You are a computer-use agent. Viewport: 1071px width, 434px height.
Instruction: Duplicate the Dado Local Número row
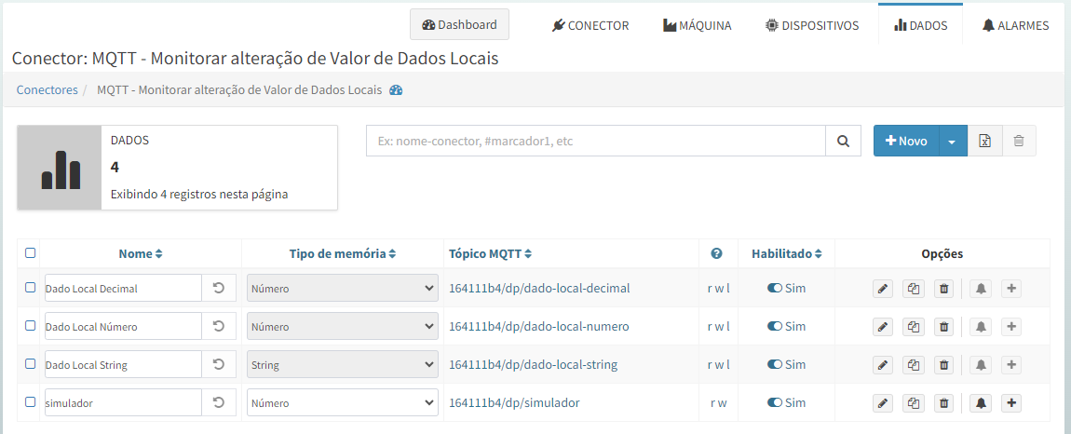click(914, 327)
